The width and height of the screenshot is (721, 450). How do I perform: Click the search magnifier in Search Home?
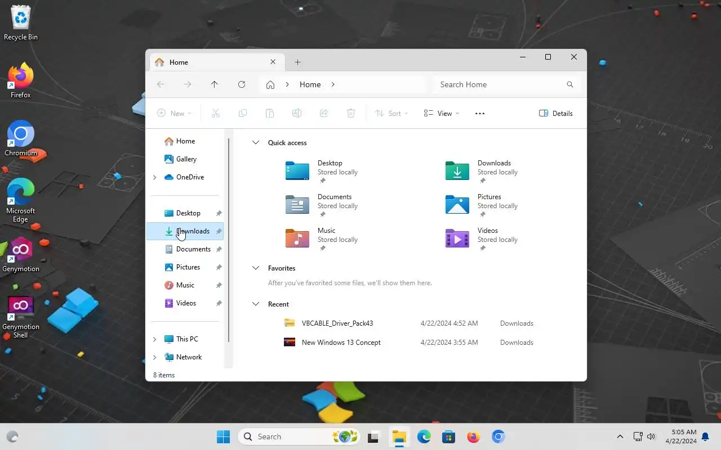(570, 84)
